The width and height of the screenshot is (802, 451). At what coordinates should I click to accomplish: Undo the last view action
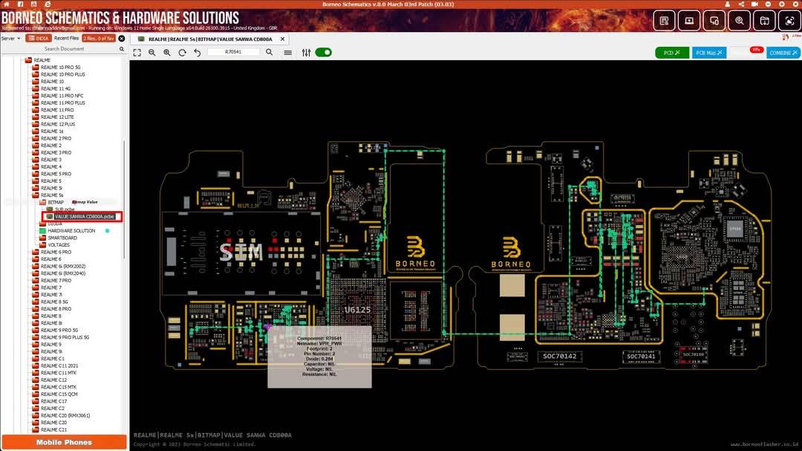tap(198, 52)
